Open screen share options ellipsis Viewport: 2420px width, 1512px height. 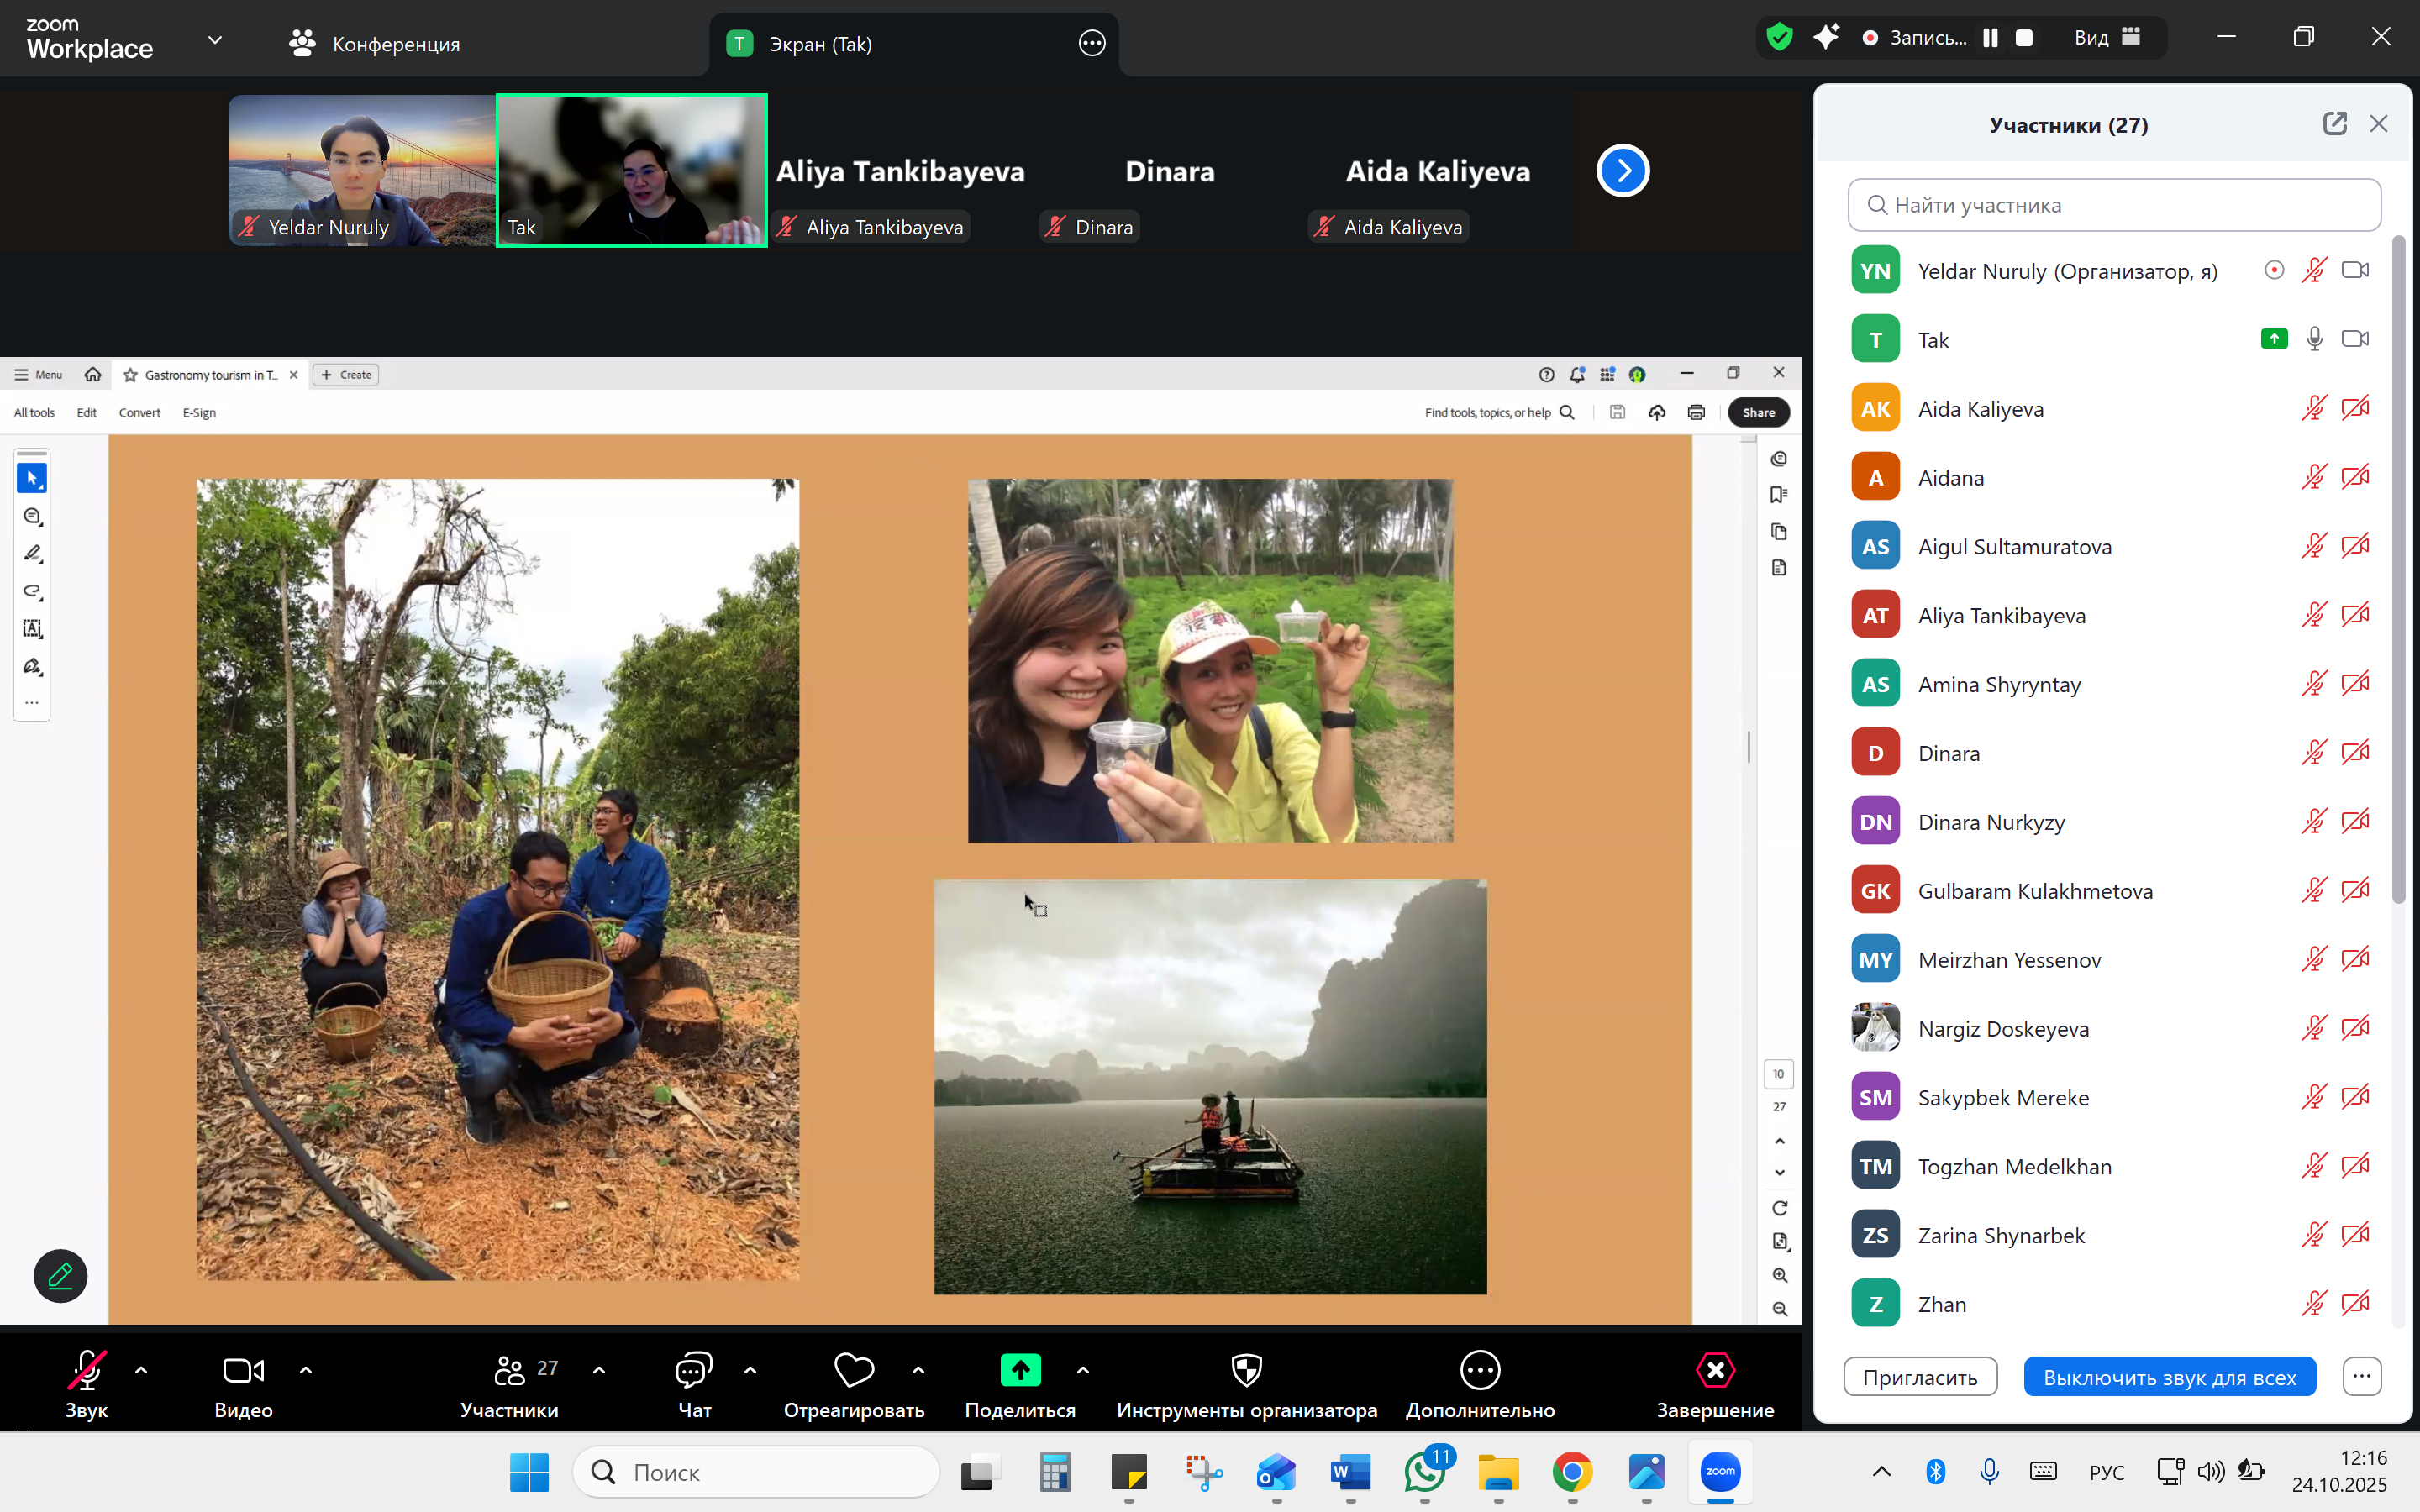coord(1092,43)
